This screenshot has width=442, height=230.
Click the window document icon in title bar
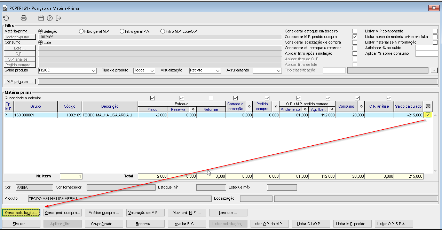coord(5,8)
